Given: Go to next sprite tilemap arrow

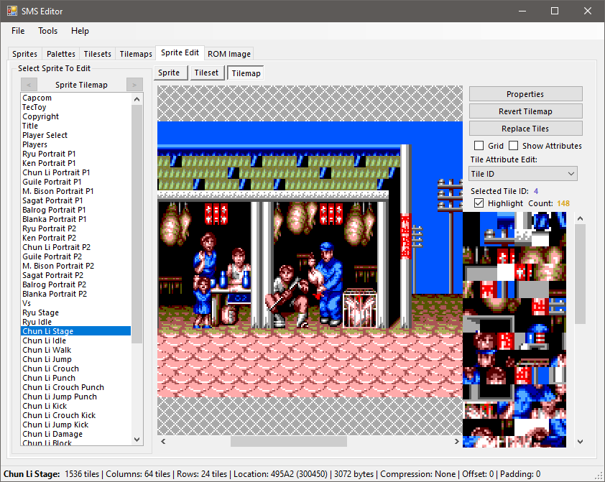Looking at the screenshot, I should [x=134, y=85].
